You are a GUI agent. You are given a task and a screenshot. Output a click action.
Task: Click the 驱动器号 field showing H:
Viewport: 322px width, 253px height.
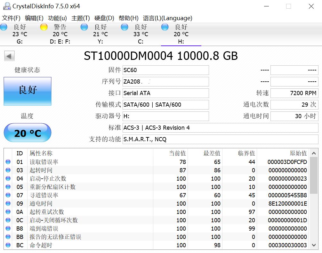(166, 116)
